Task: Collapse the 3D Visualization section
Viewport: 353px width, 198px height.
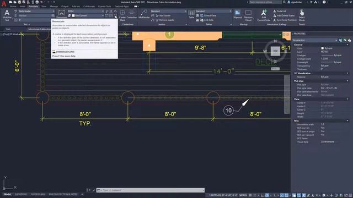Action: [347, 73]
